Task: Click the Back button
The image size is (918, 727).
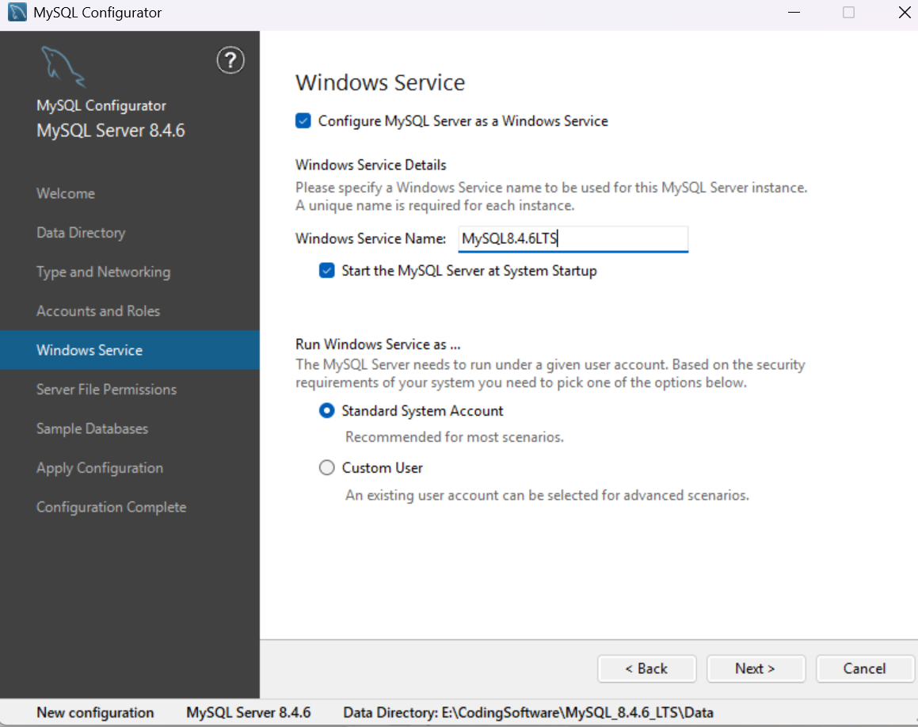Action: [646, 668]
